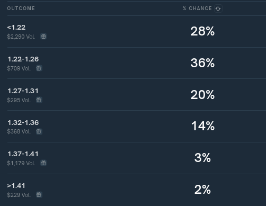Screen dimensions: 266x206
Task: Click the gift icon next to $709 Vol.
Action: [39, 68]
